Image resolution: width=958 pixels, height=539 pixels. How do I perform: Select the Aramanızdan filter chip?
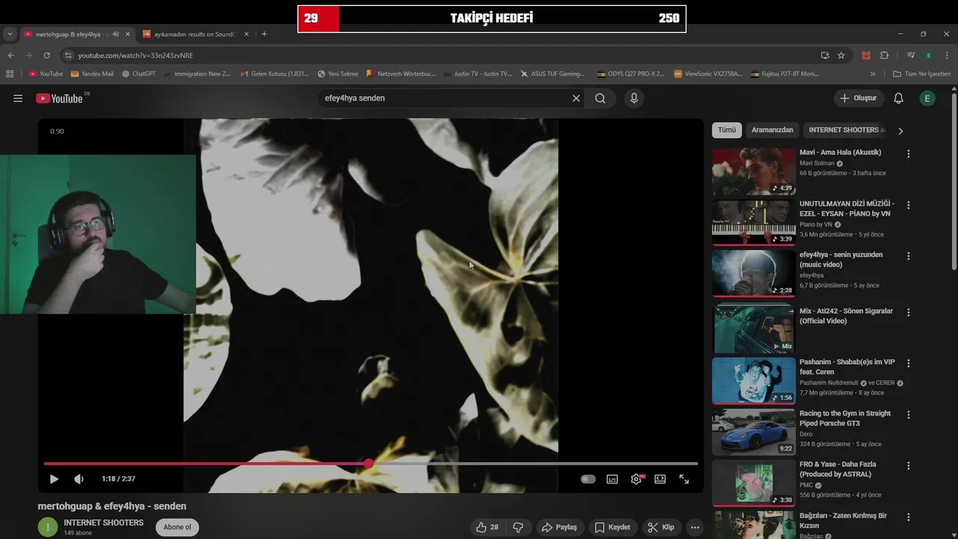tap(772, 130)
